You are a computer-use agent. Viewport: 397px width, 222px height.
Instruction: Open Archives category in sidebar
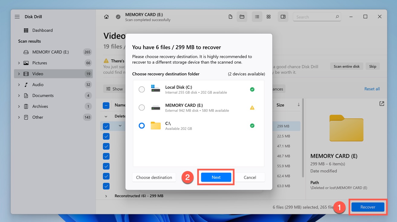(x=53, y=106)
